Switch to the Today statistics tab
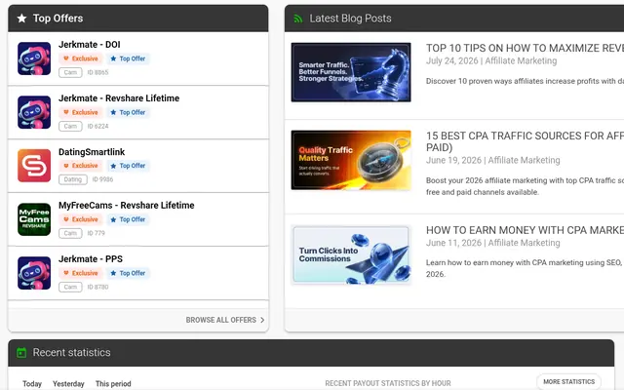This screenshot has height=390, width=624. tap(32, 383)
